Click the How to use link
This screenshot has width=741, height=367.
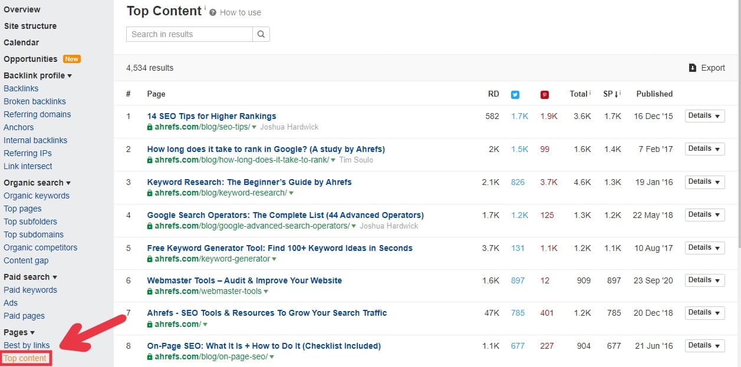coord(241,12)
